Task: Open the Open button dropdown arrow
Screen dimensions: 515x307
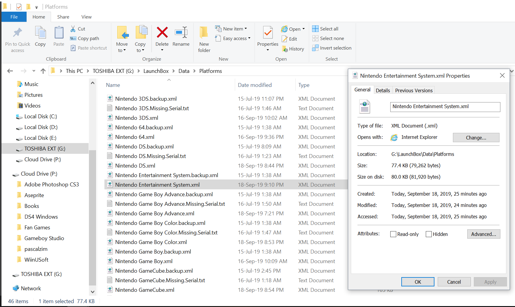Action: coord(303,29)
